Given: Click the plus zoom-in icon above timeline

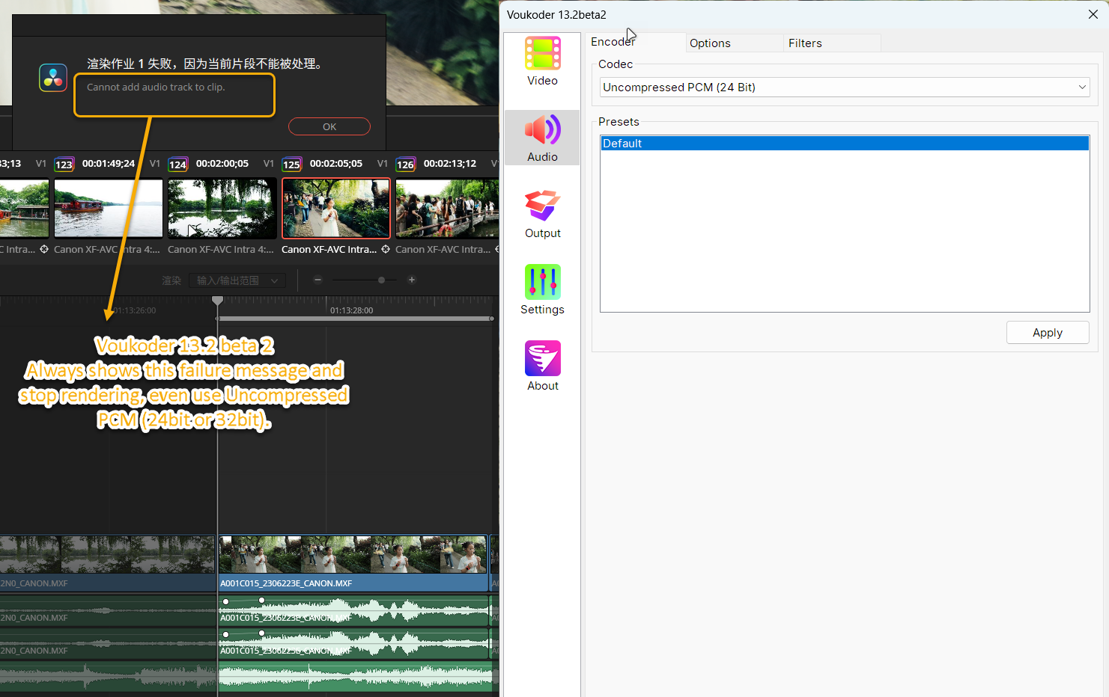Looking at the screenshot, I should coord(411,280).
